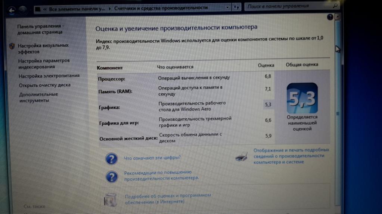Click the page title 'Оценка и увеличение производительности компьютера'

(x=176, y=28)
